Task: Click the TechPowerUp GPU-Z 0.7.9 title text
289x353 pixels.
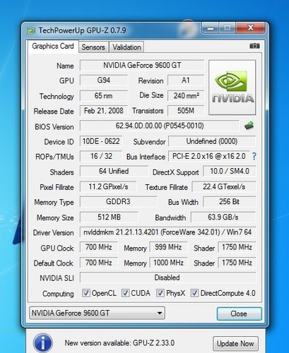Action: 83,30
